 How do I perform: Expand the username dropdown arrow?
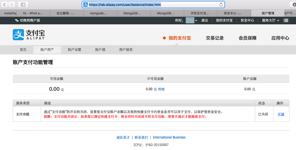coord(196,21)
